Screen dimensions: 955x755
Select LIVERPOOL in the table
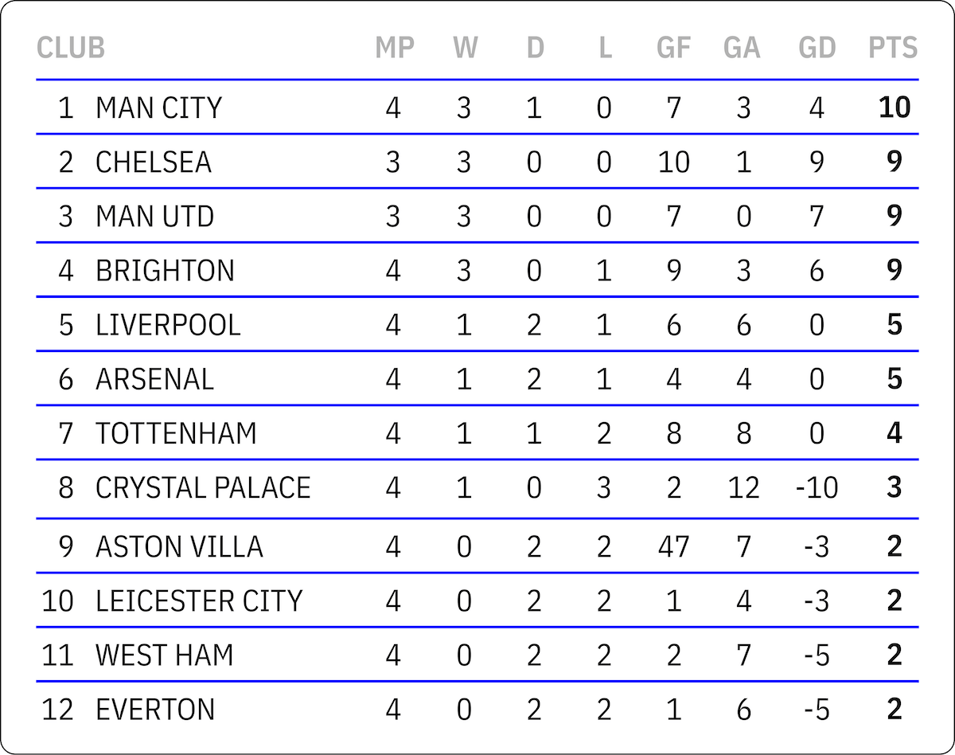pos(168,325)
